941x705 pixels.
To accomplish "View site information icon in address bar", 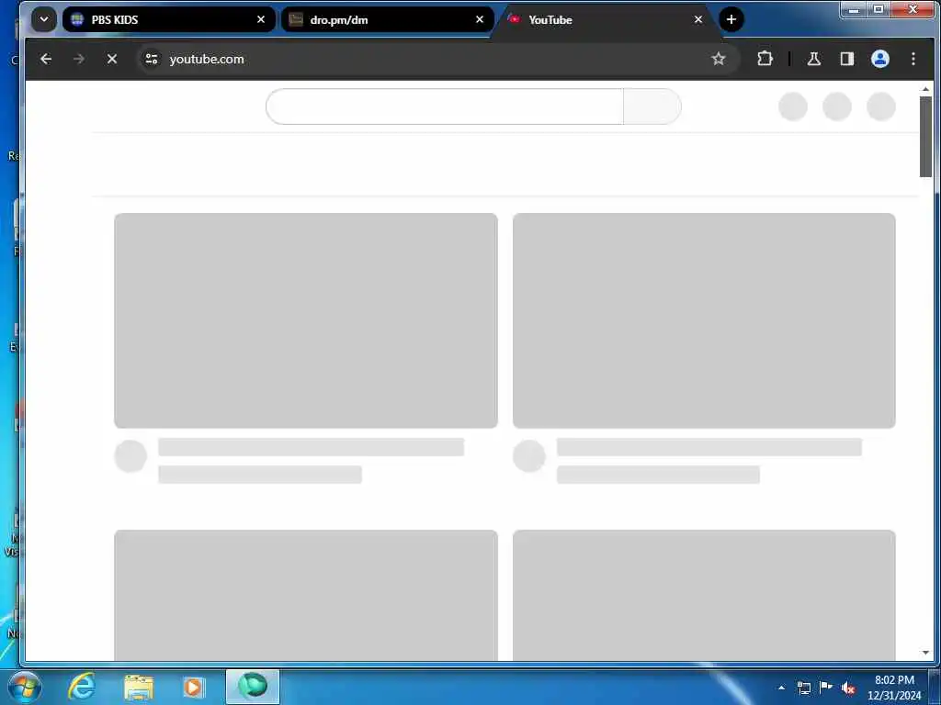I will pyautogui.click(x=152, y=59).
